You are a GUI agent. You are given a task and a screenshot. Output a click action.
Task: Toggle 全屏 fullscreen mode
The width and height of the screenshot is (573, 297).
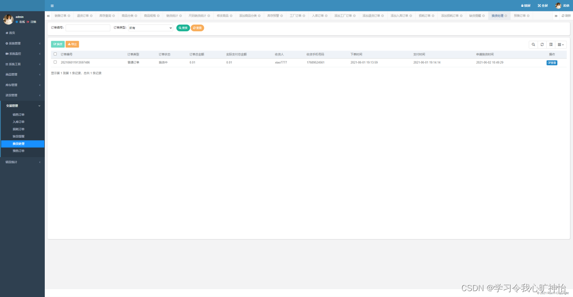tap(543, 5)
